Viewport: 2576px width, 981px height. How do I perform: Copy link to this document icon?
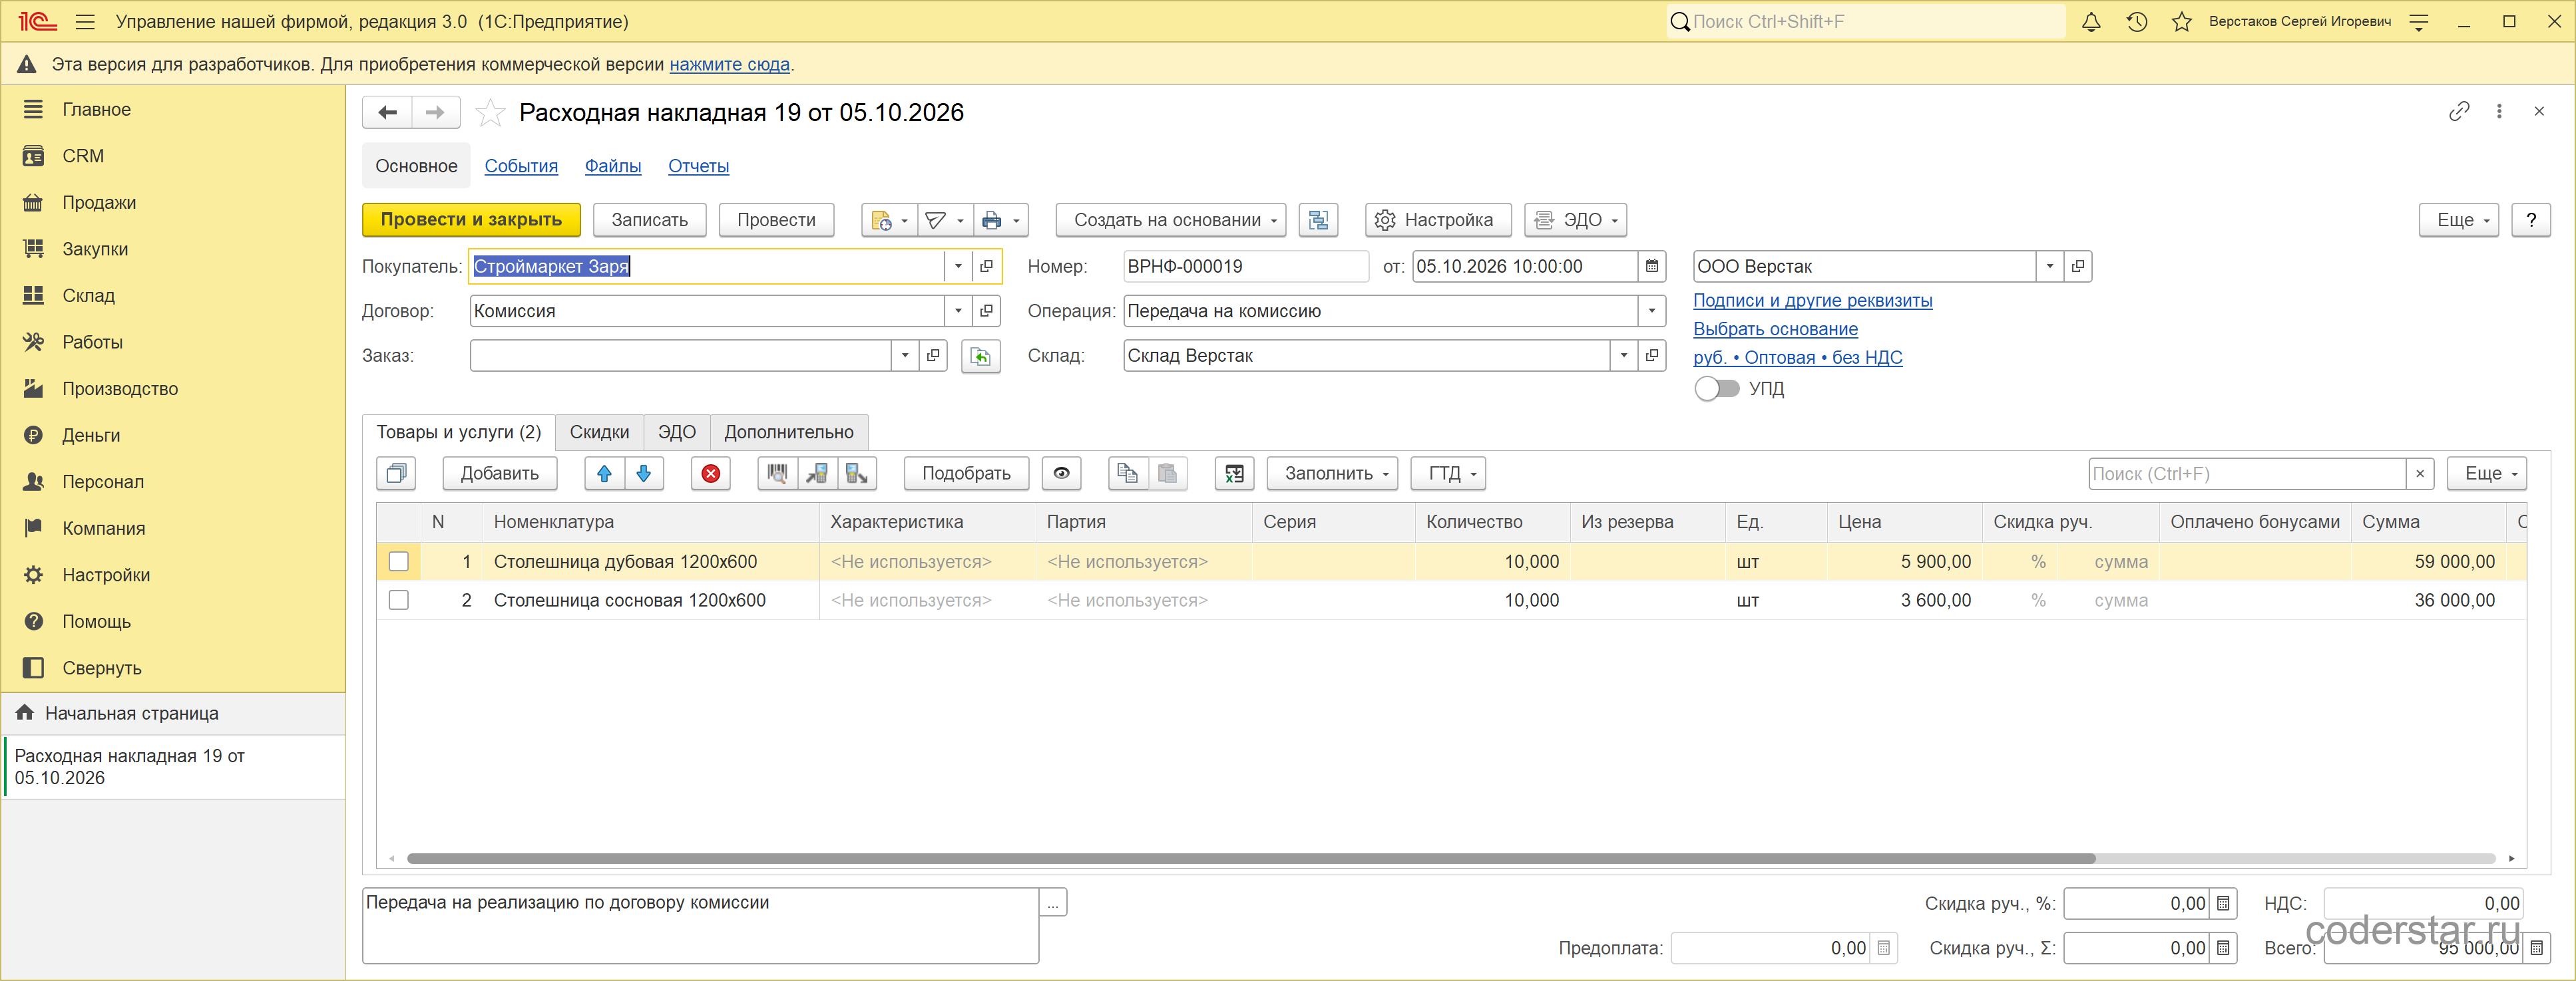click(x=2459, y=112)
